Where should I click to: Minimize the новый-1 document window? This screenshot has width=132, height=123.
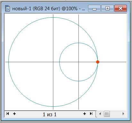(x=94, y=8)
